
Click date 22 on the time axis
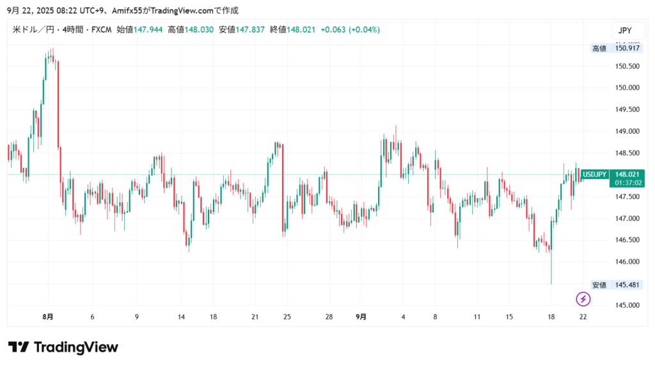click(x=583, y=317)
